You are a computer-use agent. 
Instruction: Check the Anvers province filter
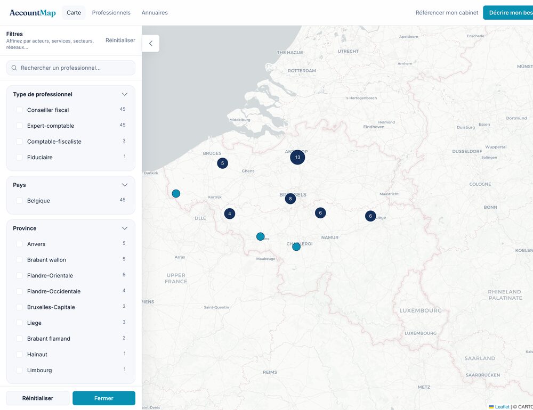coord(19,244)
